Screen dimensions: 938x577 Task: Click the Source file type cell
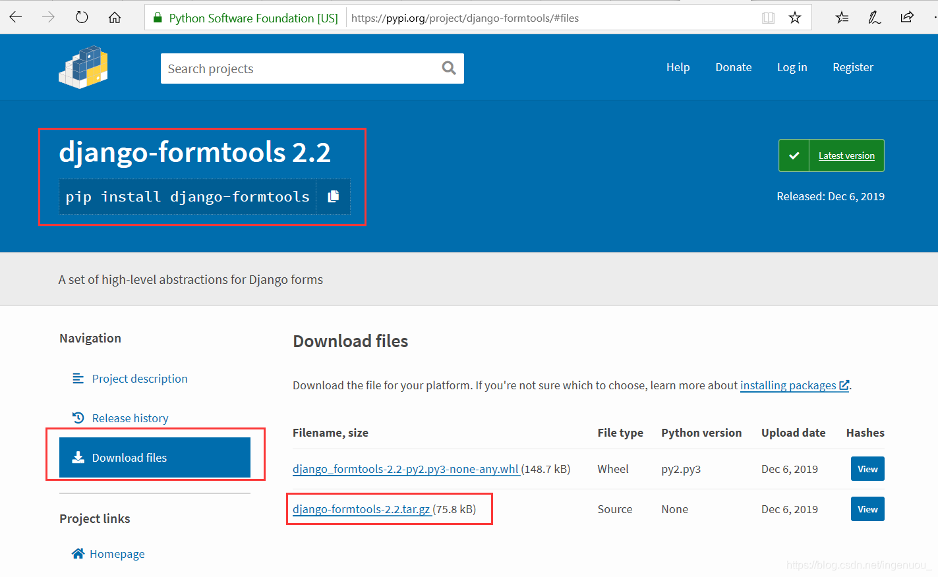615,509
